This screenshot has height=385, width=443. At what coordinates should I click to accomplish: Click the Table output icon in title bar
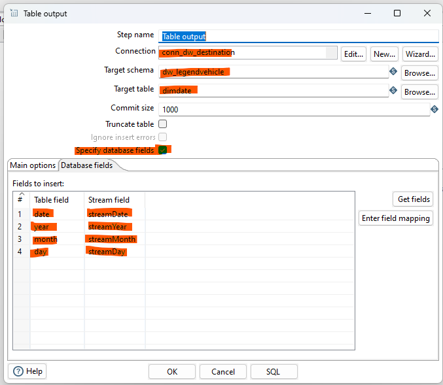13,13
